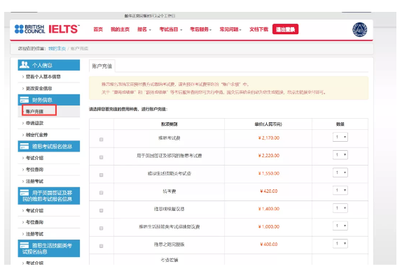This screenshot has height=278, width=402.
Task: Open 考试介绍 under 用于英国签证及移民 section
Action: coord(34,210)
